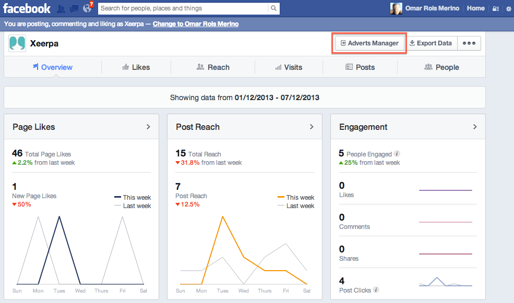Open the privacy shortcuts lock icon

coord(495,8)
